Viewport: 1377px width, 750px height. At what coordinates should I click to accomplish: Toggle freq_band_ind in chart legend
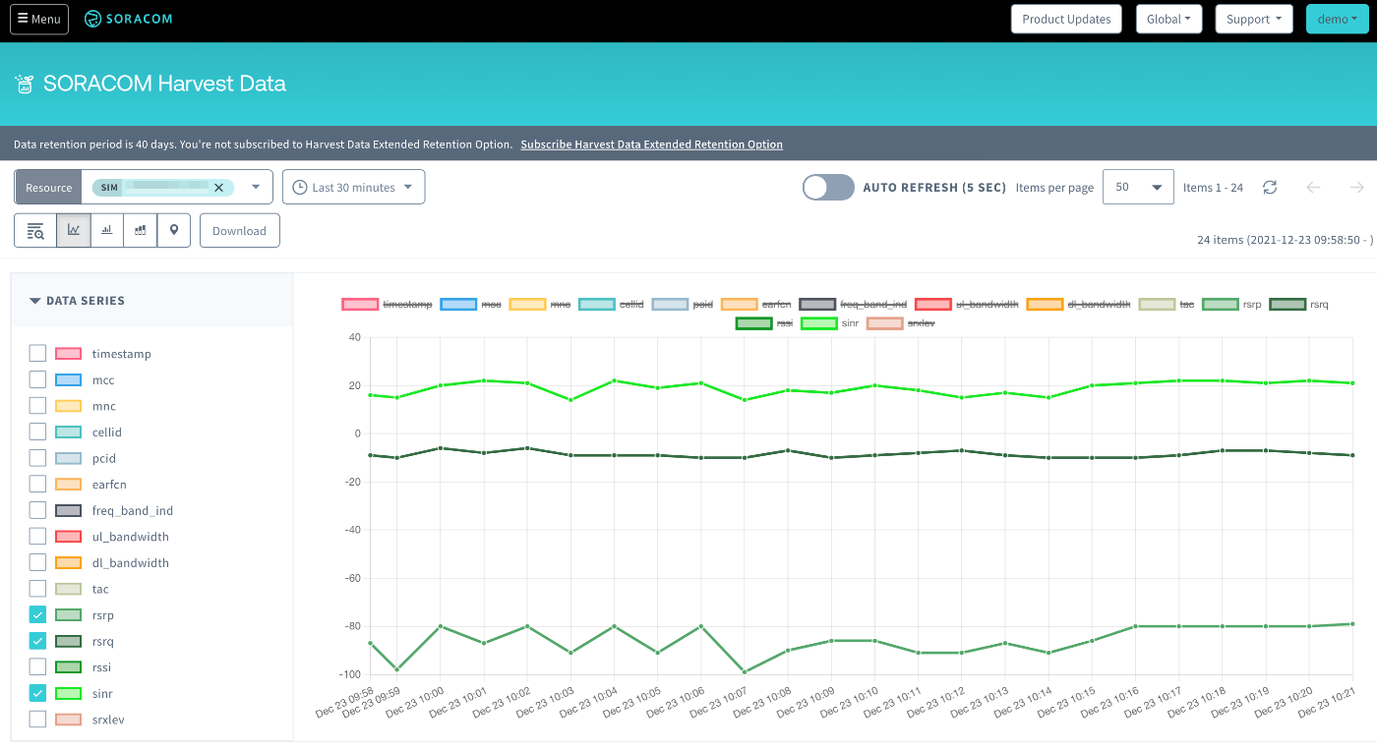853,305
